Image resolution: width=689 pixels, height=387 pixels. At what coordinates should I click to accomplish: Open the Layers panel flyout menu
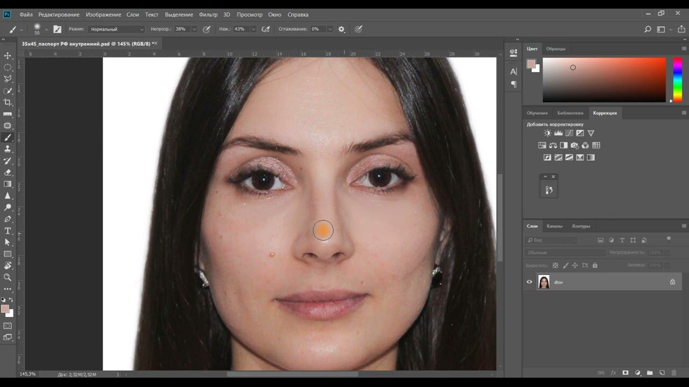684,226
